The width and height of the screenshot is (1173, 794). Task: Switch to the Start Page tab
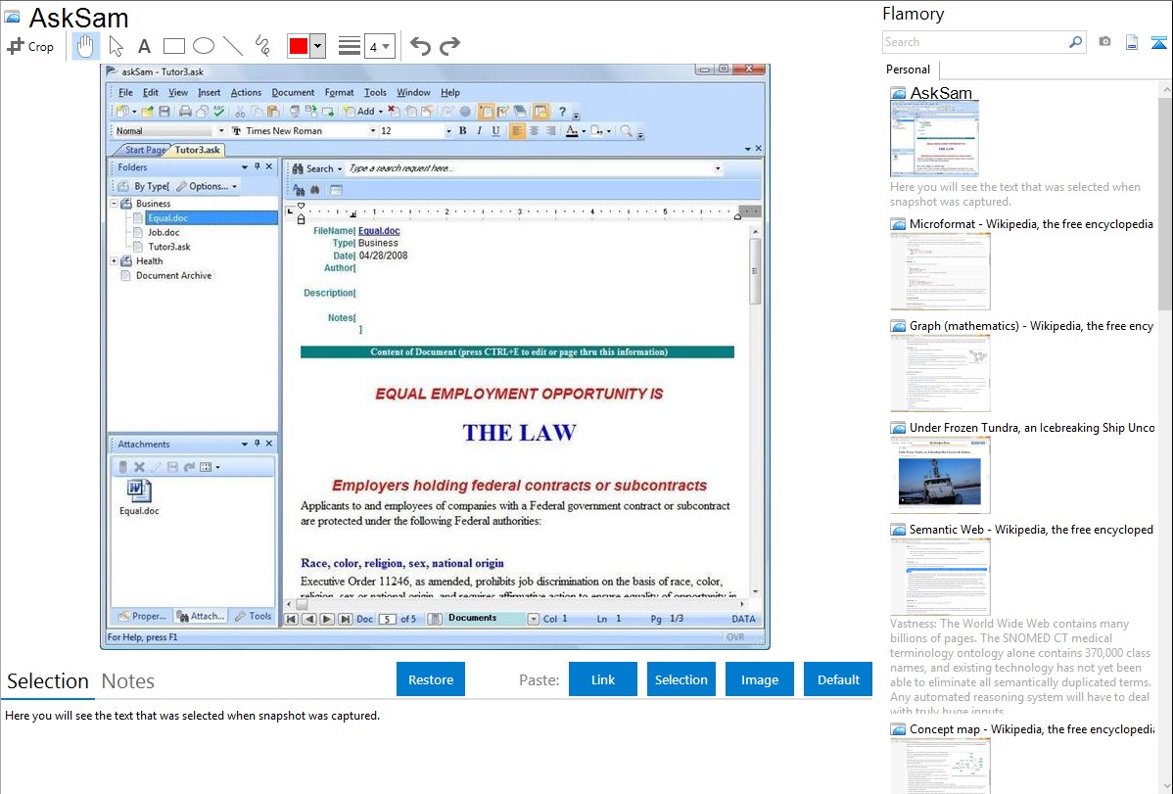(145, 150)
